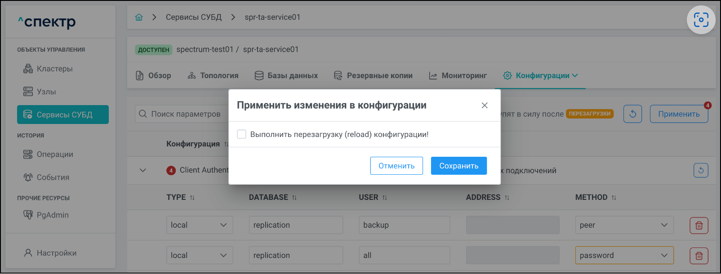Enable the reload configuration checkbox
This screenshot has height=274, width=721.
coord(242,134)
